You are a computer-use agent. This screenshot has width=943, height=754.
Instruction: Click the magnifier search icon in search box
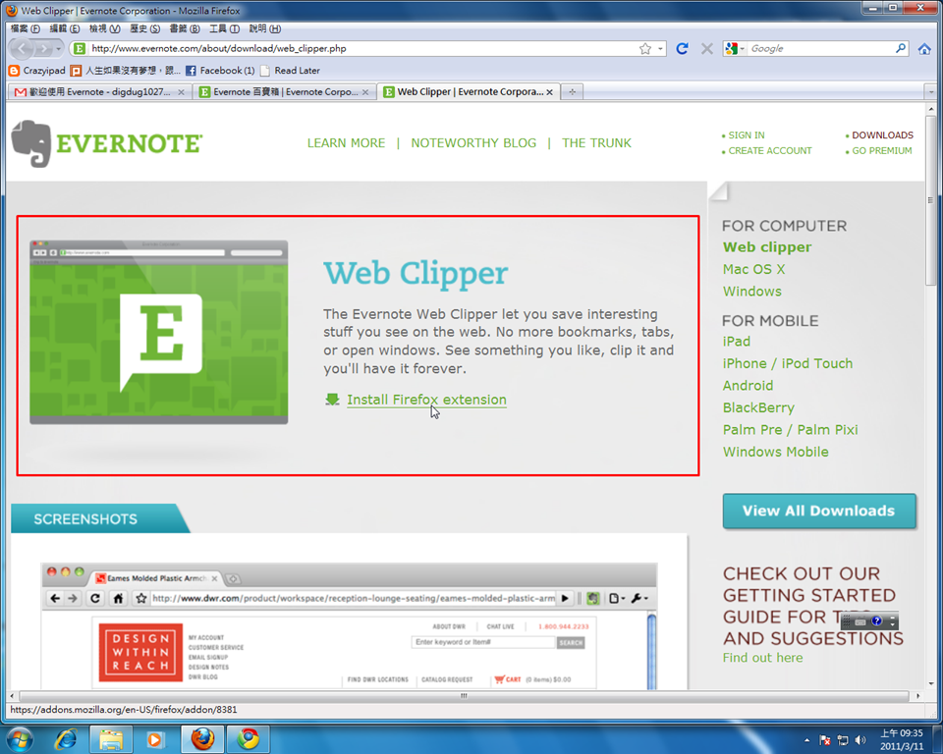pos(901,48)
